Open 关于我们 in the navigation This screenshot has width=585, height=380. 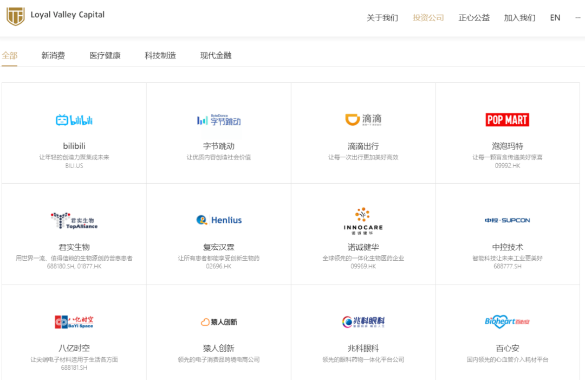coord(382,17)
